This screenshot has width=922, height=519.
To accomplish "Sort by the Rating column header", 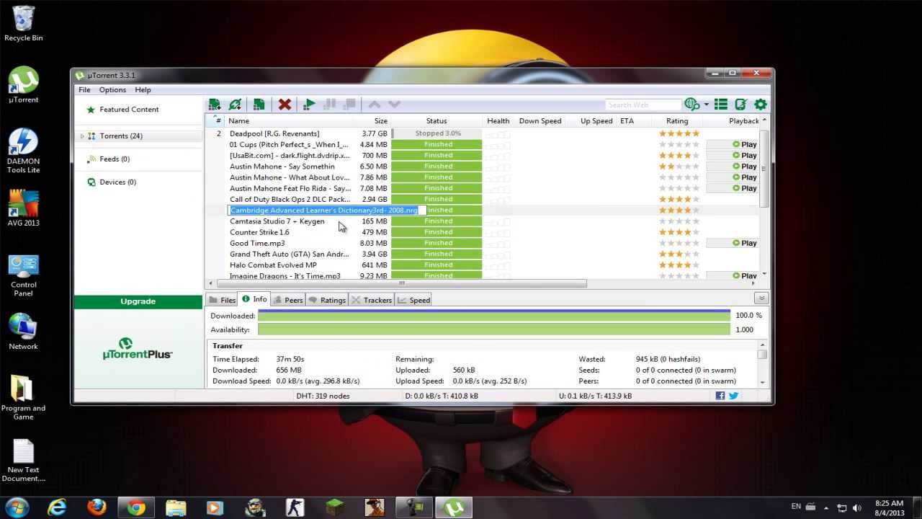I will (x=677, y=121).
